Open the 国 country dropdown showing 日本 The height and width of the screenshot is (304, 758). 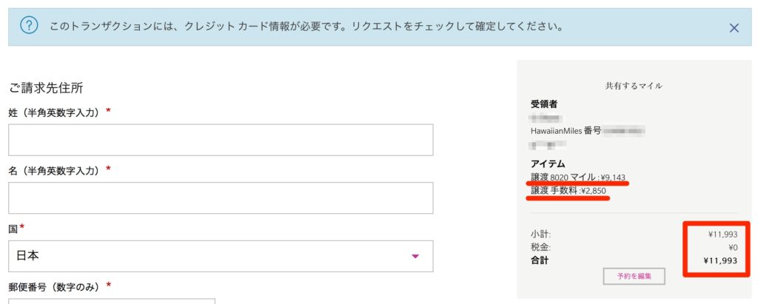tap(221, 256)
